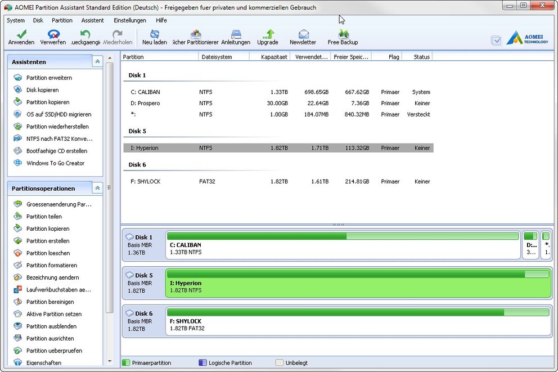Select the hidden *: partition row
558x372 pixels.
pos(278,114)
